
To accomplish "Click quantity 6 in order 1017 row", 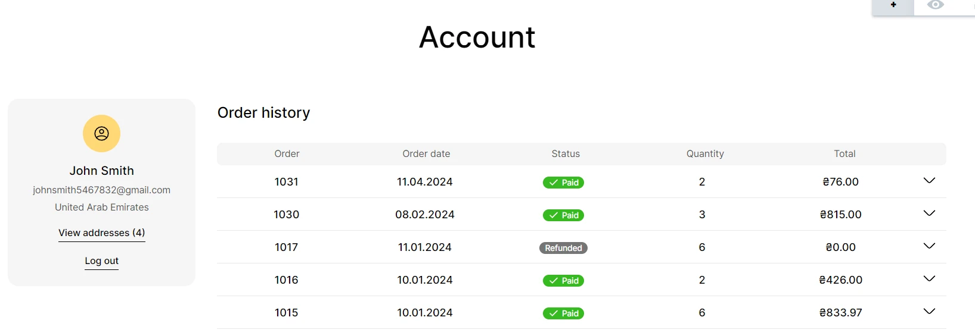I will 702,247.
